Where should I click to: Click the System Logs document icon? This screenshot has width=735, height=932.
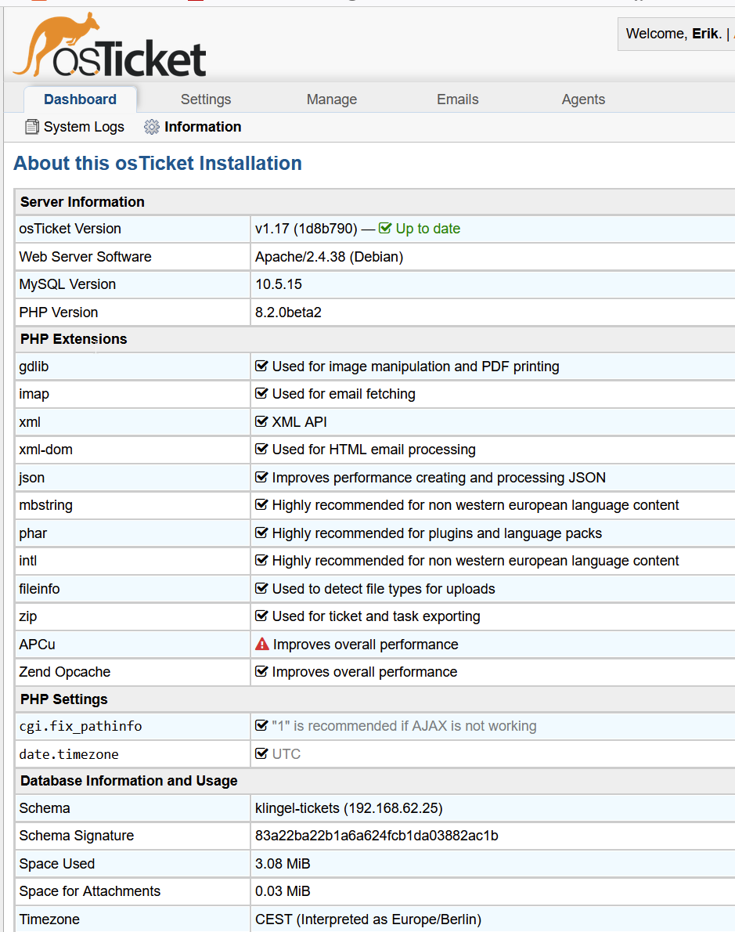coord(32,127)
